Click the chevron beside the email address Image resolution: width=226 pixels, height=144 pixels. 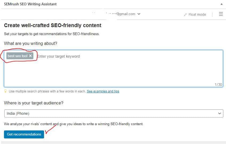[139, 14]
